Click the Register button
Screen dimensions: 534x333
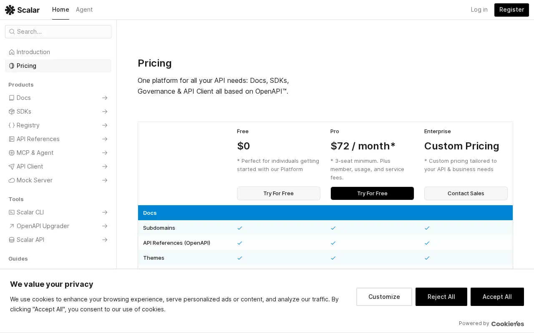[511, 10]
